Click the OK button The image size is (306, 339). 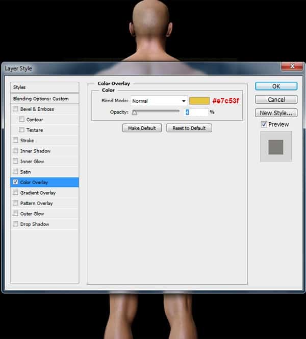(276, 86)
